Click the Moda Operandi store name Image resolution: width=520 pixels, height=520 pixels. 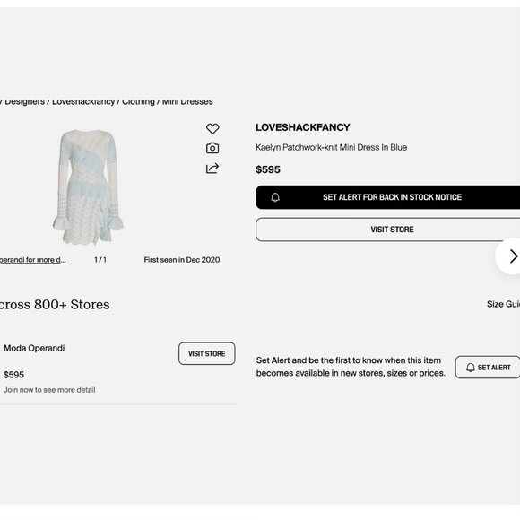(x=34, y=348)
